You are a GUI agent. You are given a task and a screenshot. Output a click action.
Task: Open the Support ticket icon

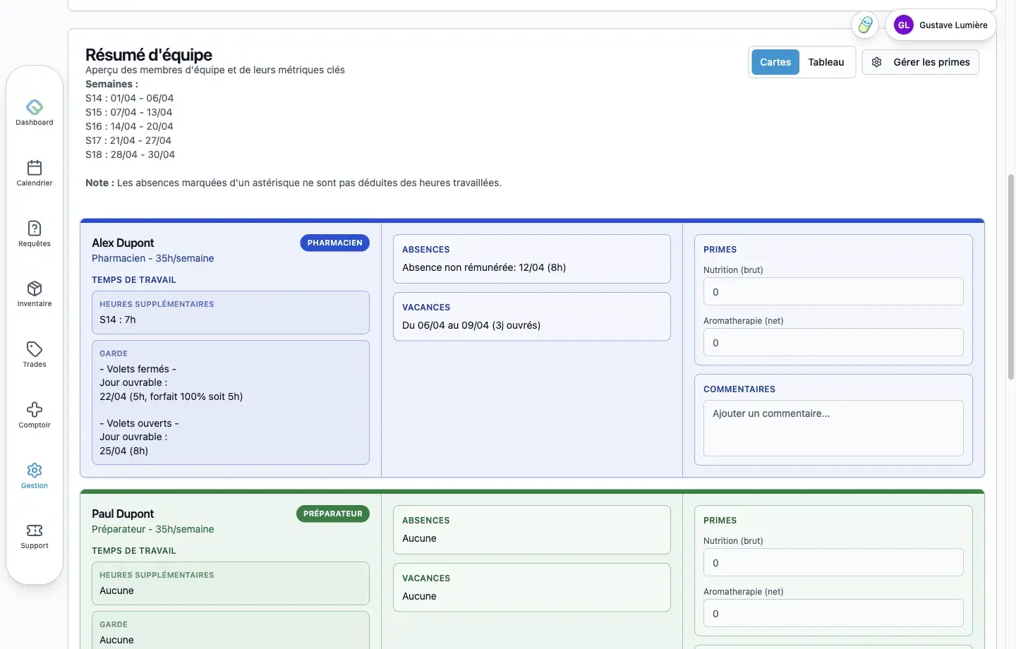point(35,530)
